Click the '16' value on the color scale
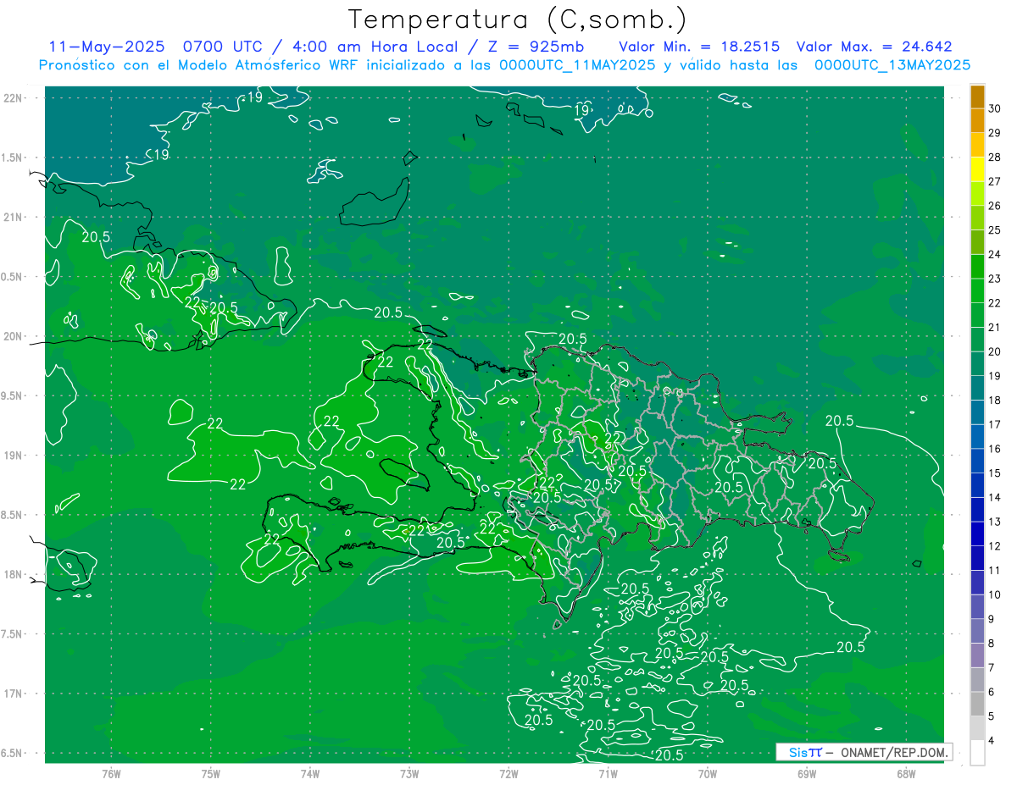 coord(995,449)
